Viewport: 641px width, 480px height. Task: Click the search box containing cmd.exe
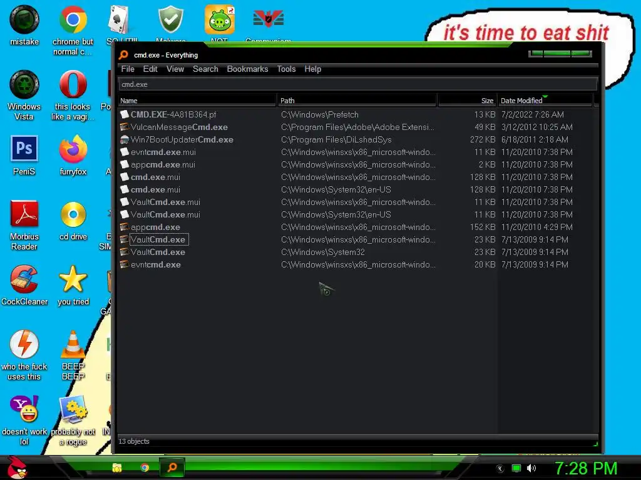click(x=357, y=84)
